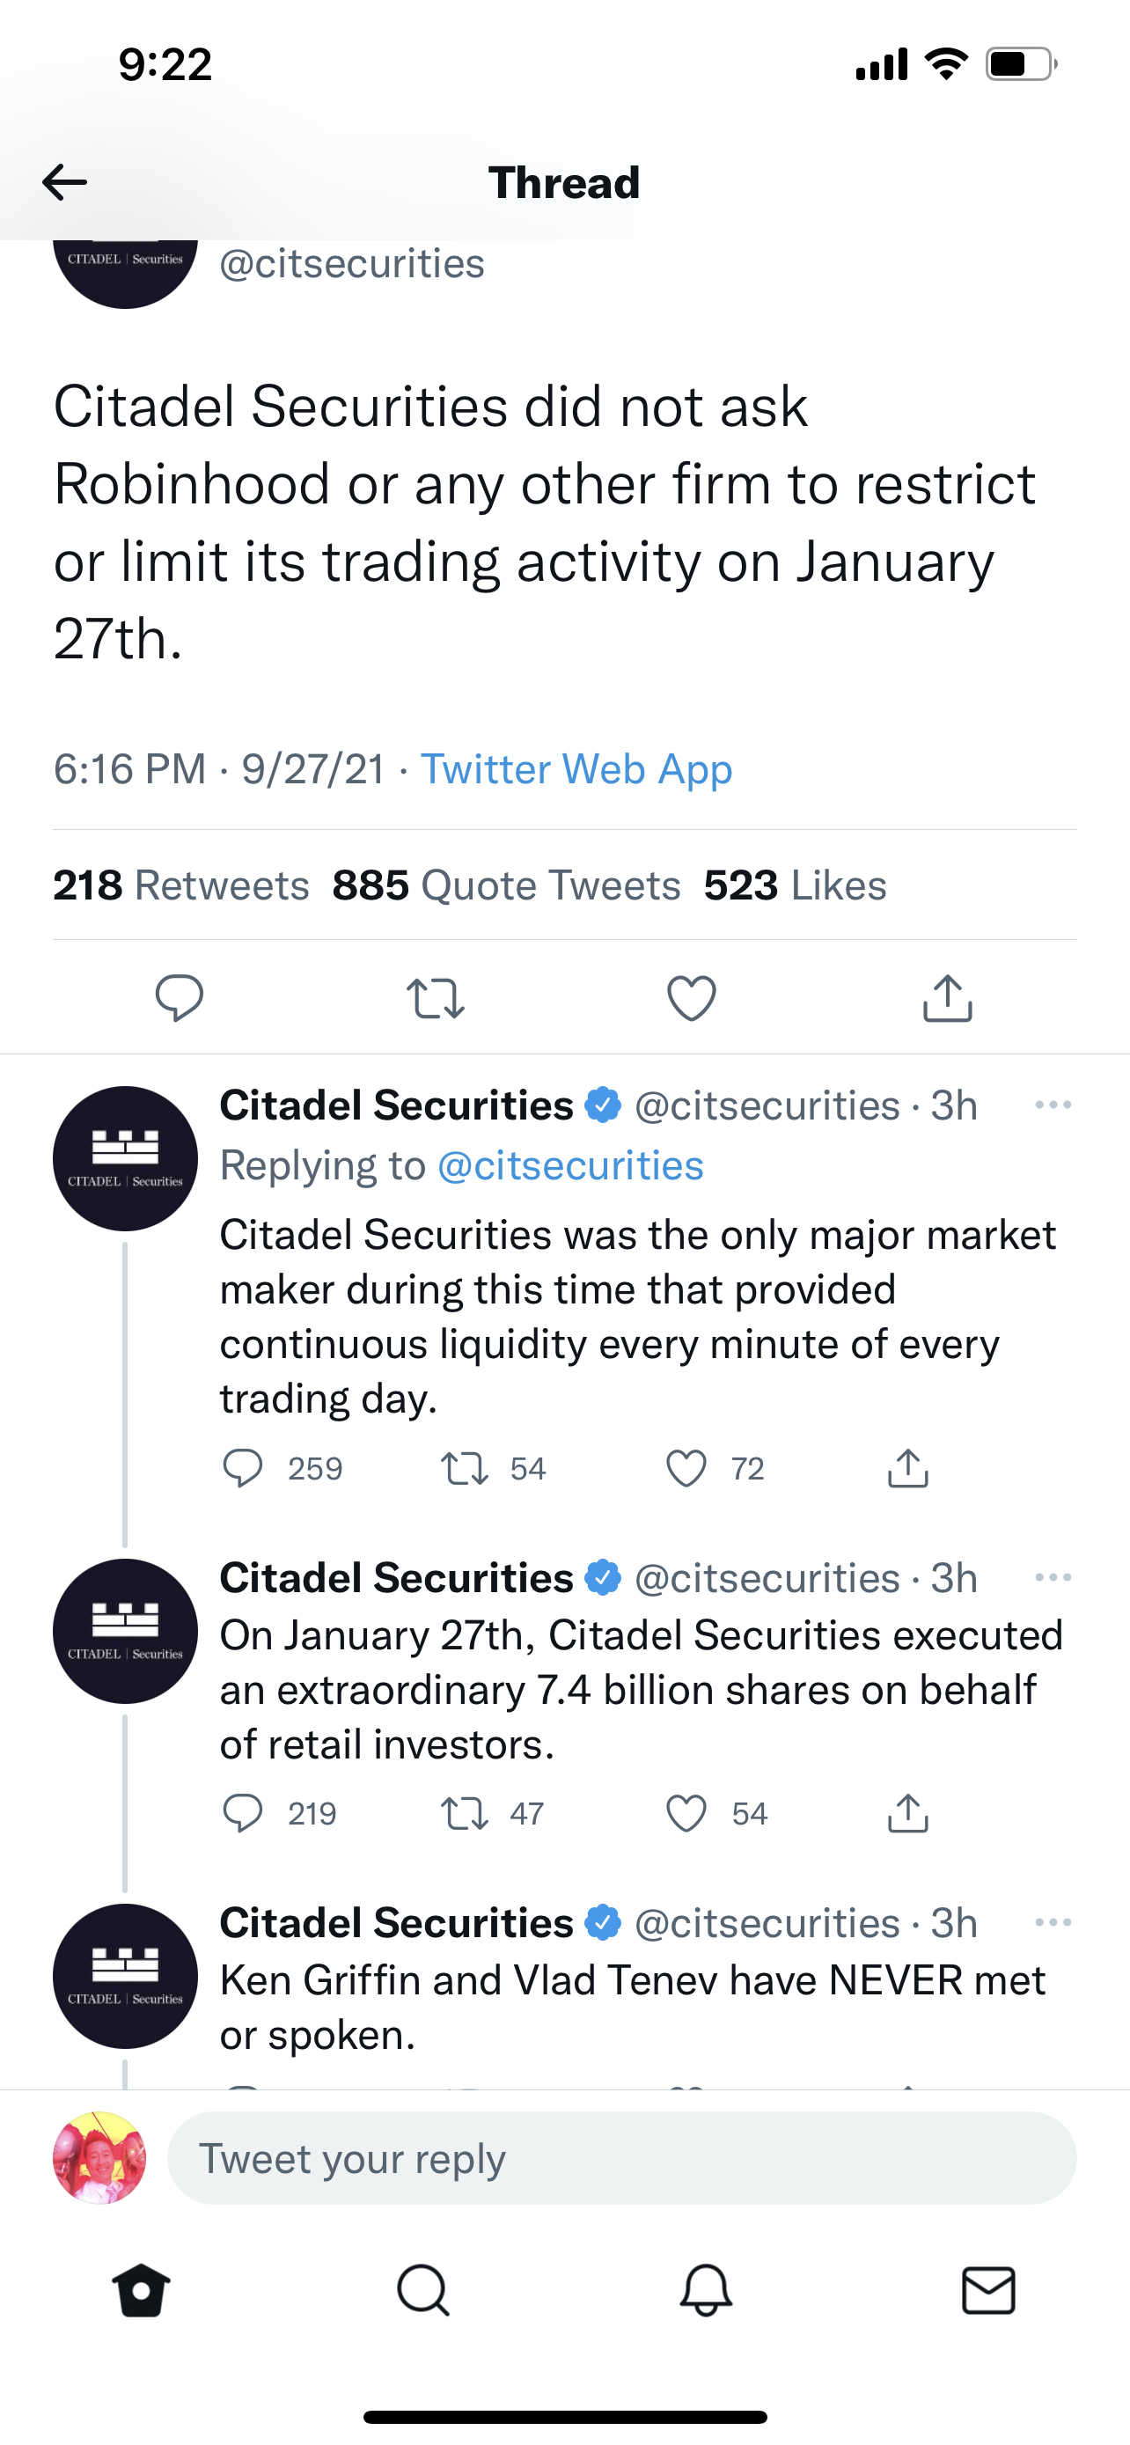Screen dimensions: 1130x2445
Task: Like the 7.4 billion shares tweet
Action: tap(686, 1813)
